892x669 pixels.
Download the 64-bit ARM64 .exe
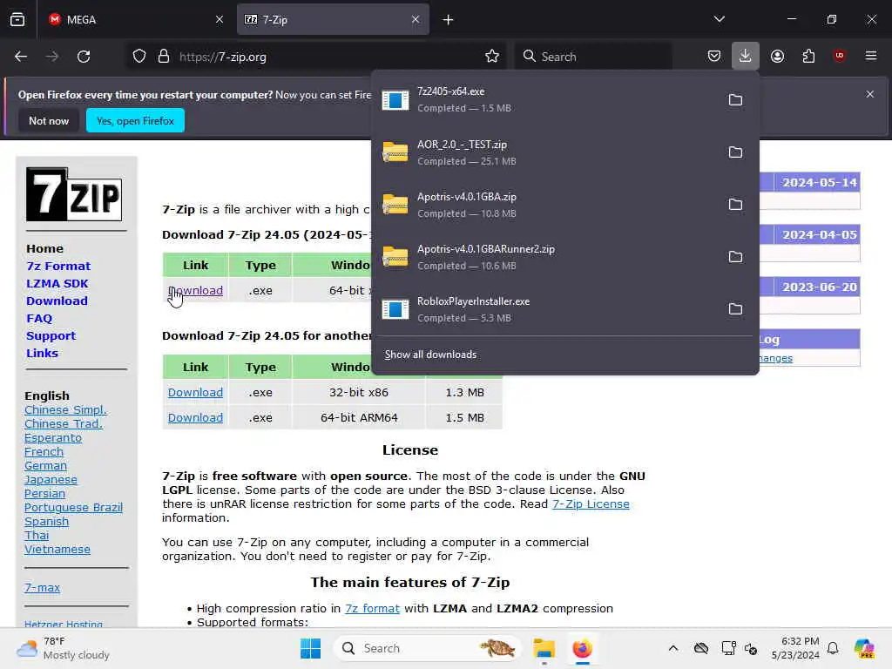195,417
